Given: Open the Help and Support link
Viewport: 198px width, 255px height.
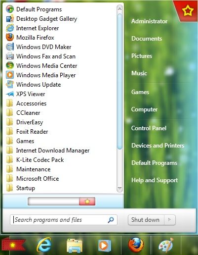Looking at the screenshot, I should pos(155,180).
